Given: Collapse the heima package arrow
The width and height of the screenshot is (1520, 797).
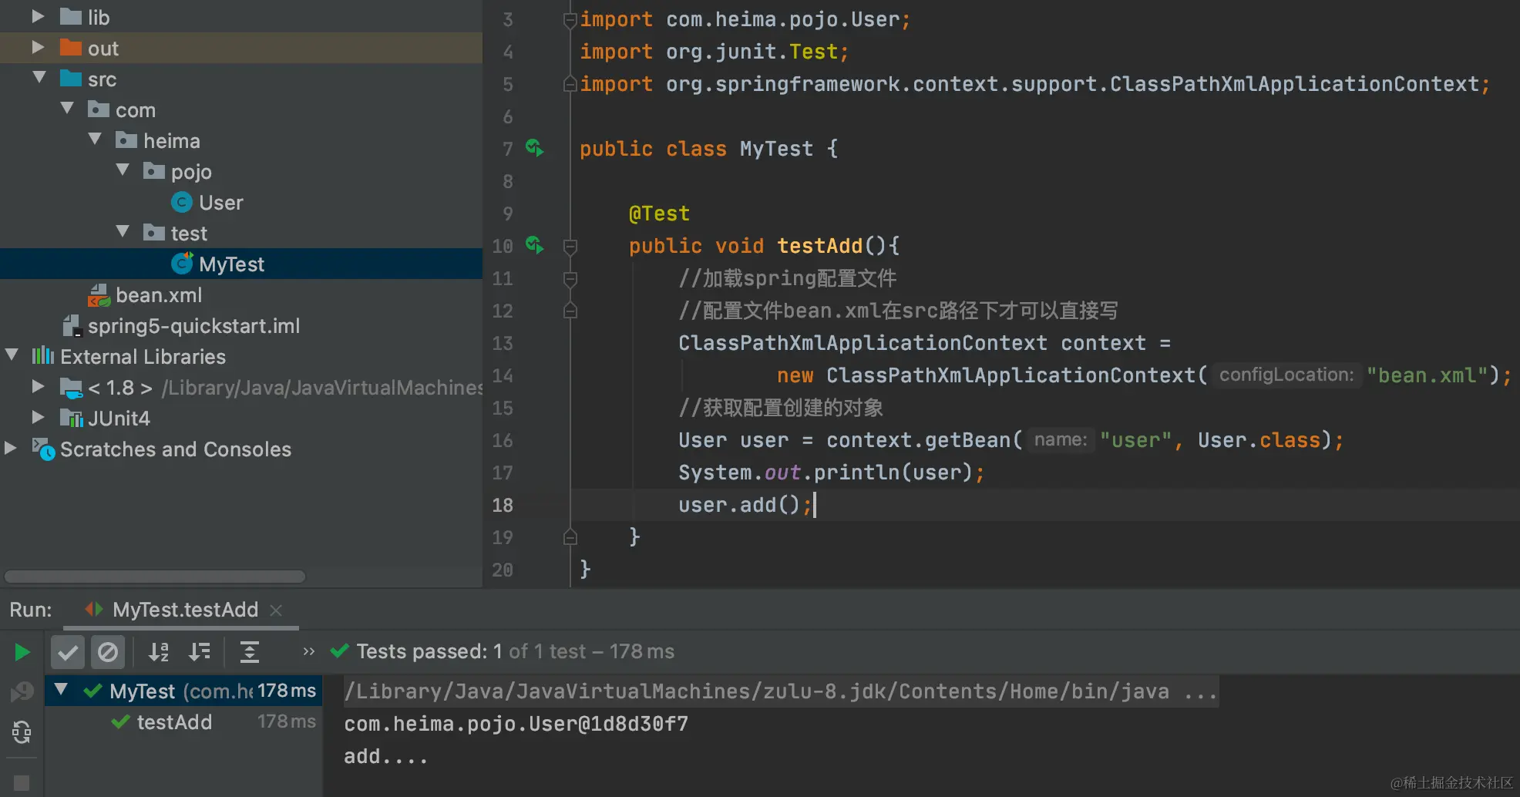Looking at the screenshot, I should [x=95, y=140].
